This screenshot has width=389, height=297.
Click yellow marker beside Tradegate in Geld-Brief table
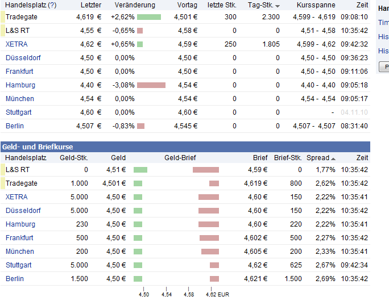click(3, 183)
